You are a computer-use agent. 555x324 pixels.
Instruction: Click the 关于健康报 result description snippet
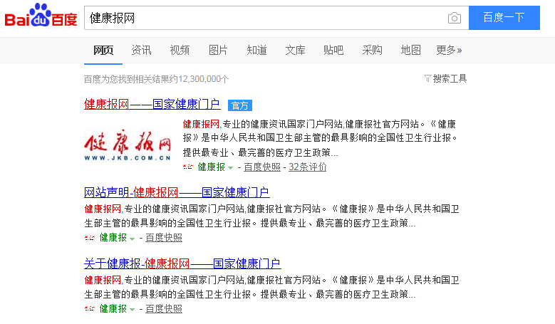tap(272, 287)
